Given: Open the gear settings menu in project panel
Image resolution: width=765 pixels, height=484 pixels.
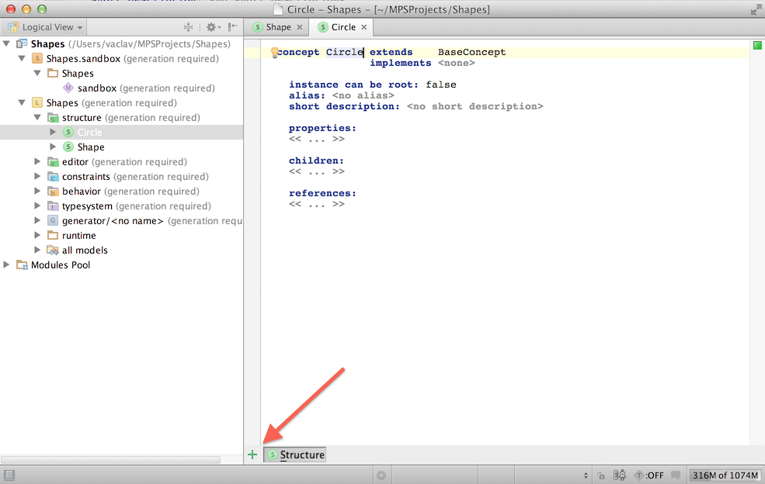Looking at the screenshot, I should (211, 27).
